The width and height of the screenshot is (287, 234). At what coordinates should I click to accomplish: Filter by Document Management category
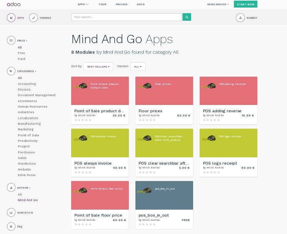pyautogui.click(x=37, y=95)
